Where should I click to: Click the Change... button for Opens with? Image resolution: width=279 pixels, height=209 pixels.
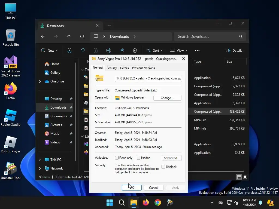point(167,98)
